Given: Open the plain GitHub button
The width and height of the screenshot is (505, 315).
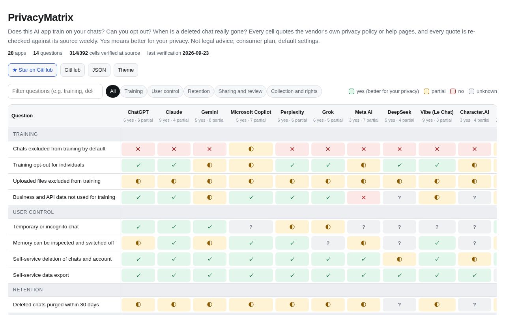Looking at the screenshot, I should click(73, 70).
